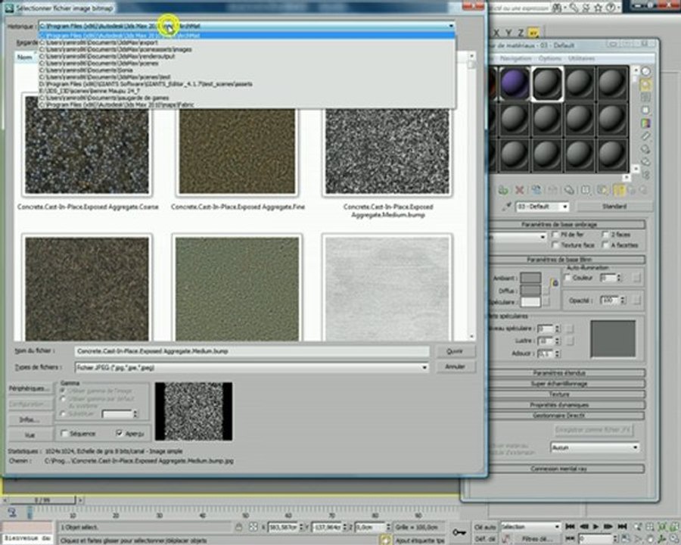
Task: Click the Ouvrir button
Action: tap(455, 351)
